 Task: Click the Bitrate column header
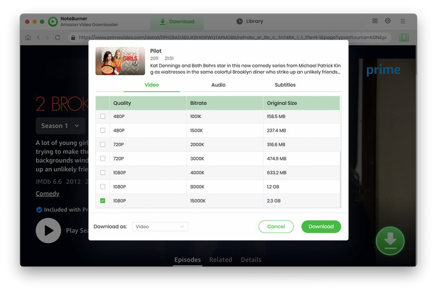point(225,103)
